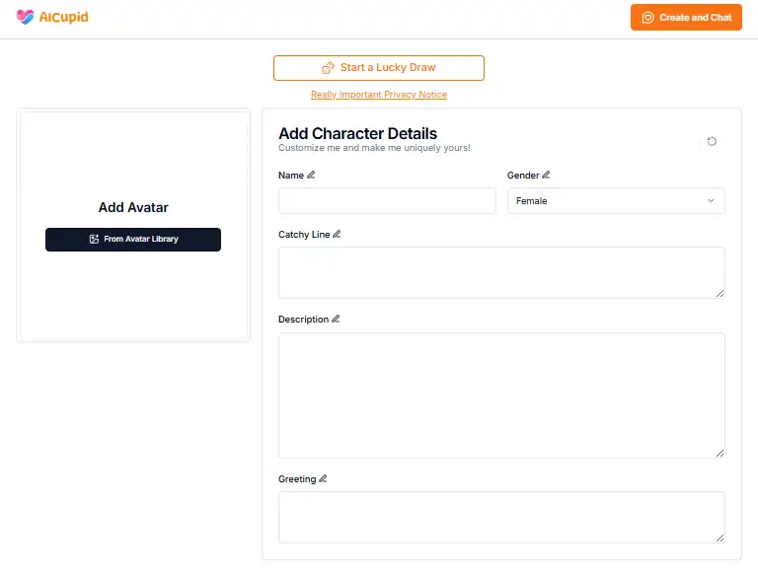The height and width of the screenshot is (576, 758).
Task: Click the Greeting label
Action: [x=297, y=479]
